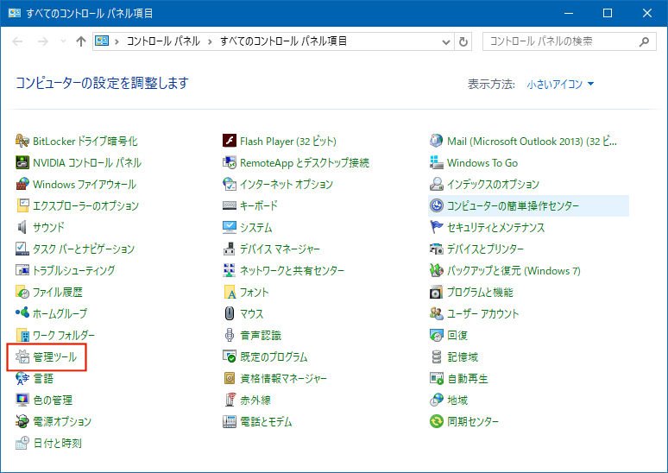Open the 言語 icon
Image resolution: width=668 pixels, height=473 pixels.
(x=22, y=378)
